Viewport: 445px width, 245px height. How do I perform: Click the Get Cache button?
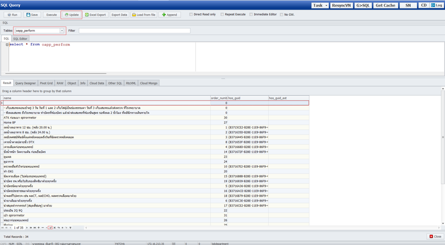(386, 5)
